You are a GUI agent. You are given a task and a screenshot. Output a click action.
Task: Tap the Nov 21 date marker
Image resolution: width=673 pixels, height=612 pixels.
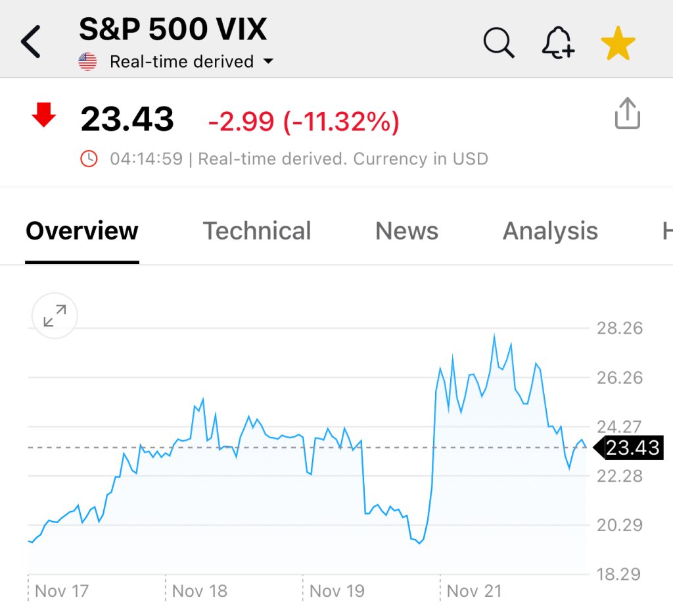(474, 591)
